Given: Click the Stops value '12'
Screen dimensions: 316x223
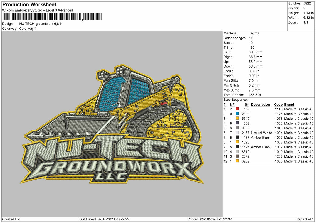Looking at the screenshot, I should 251,43.
